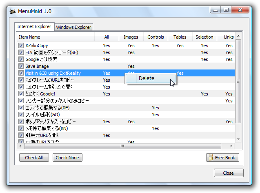Select the エディタで編集する(&E) row name
Viewport: 260px width, 193px height.
(x=47, y=108)
